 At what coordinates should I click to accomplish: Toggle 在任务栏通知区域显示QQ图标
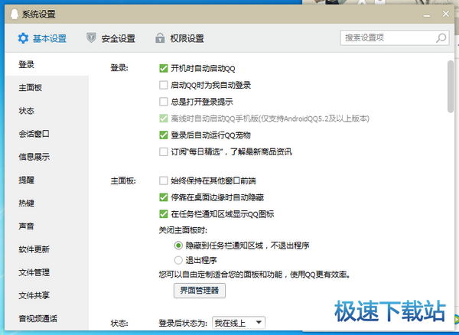164,214
